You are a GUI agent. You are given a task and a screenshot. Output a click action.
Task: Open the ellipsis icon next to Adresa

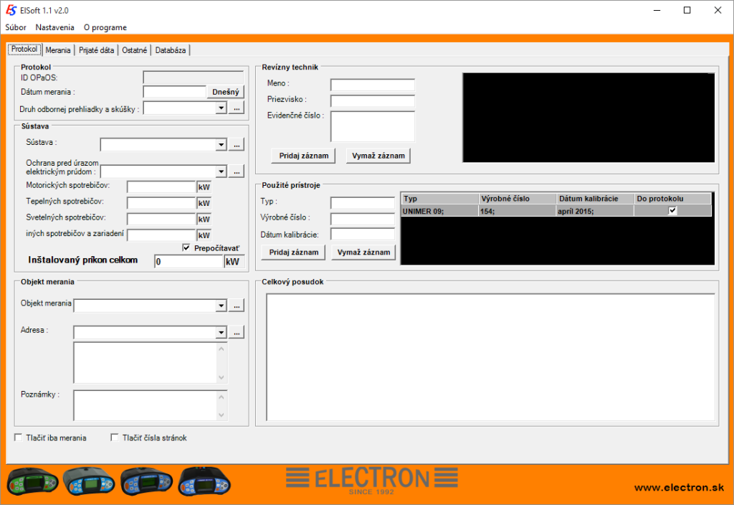237,331
